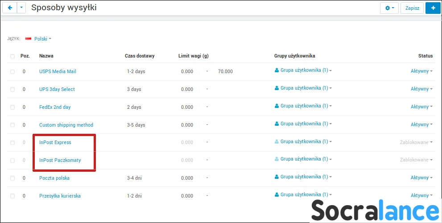Click user group icon for InPost Express
The image size is (442, 223).
277,142
